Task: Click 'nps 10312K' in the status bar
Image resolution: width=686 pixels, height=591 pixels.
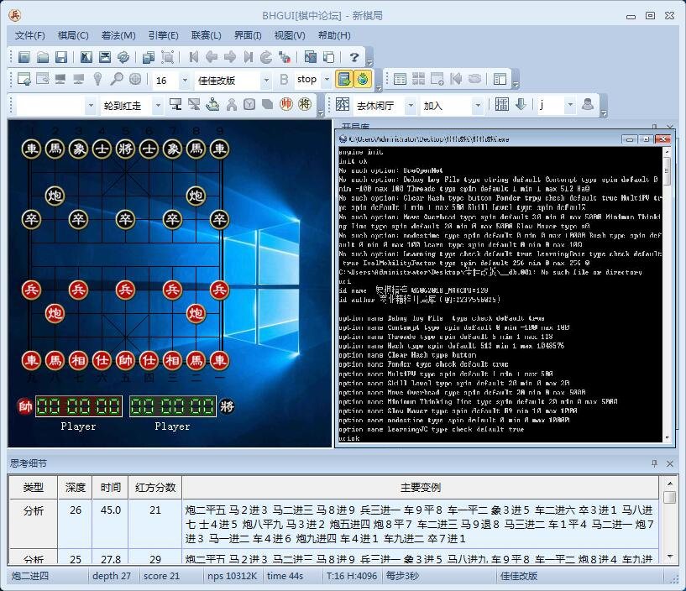Action: click(x=233, y=576)
